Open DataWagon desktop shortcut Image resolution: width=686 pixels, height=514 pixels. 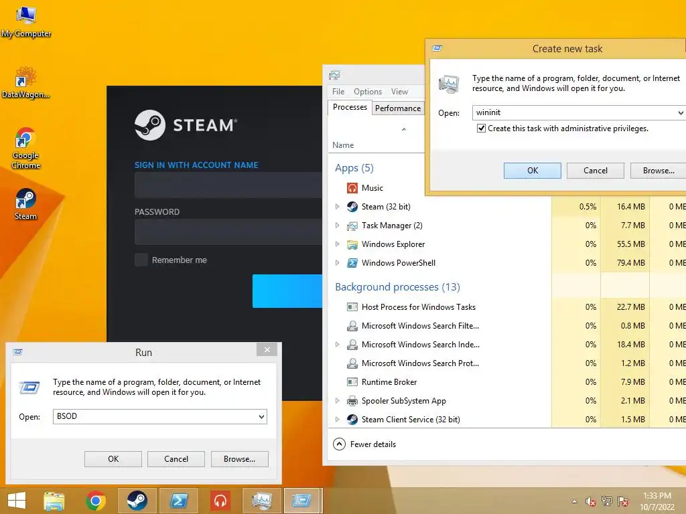point(26,82)
